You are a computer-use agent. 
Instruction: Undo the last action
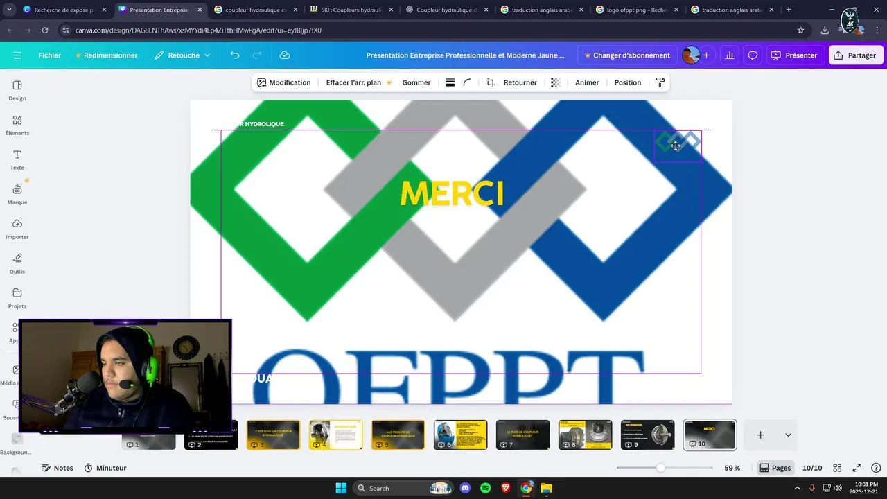pos(235,55)
